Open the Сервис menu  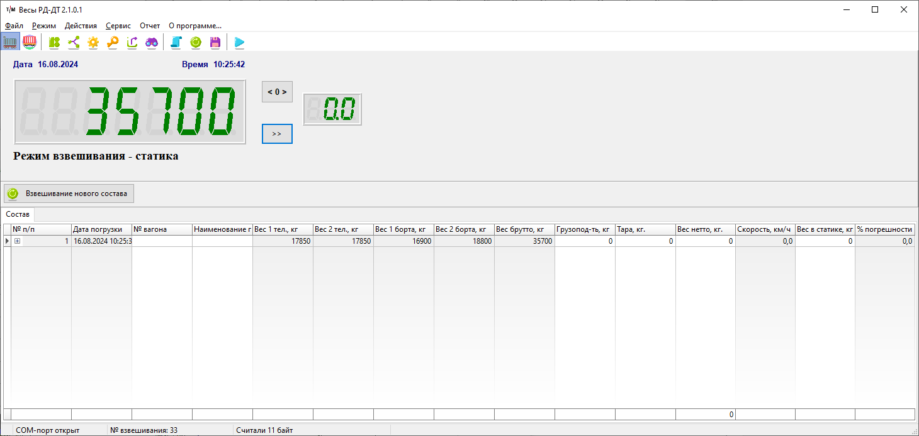[x=118, y=26]
